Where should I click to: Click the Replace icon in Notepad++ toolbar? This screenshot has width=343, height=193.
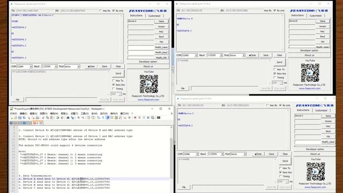pyautogui.click(x=72, y=118)
